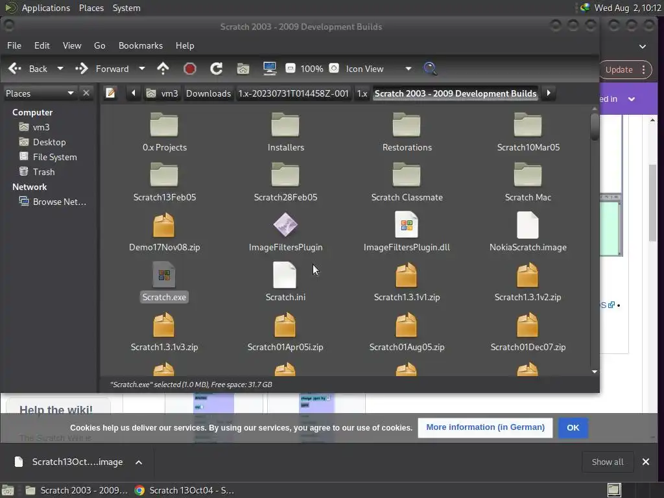
Task: Open the File menu
Action: pos(14,45)
